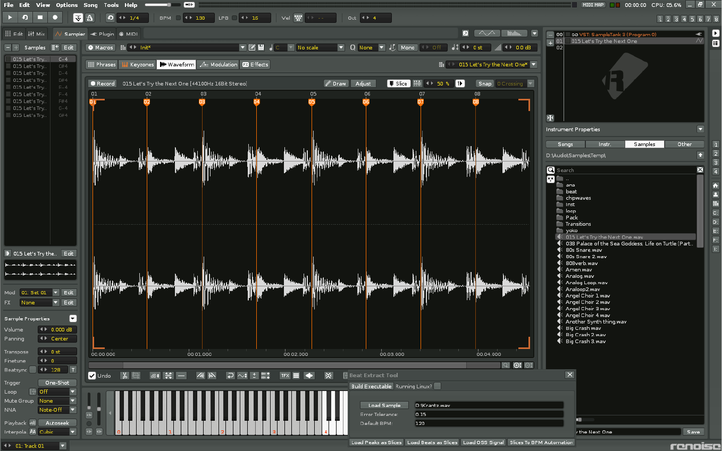Select Amen.wav in the file browser
722x451 pixels.
pos(578,269)
